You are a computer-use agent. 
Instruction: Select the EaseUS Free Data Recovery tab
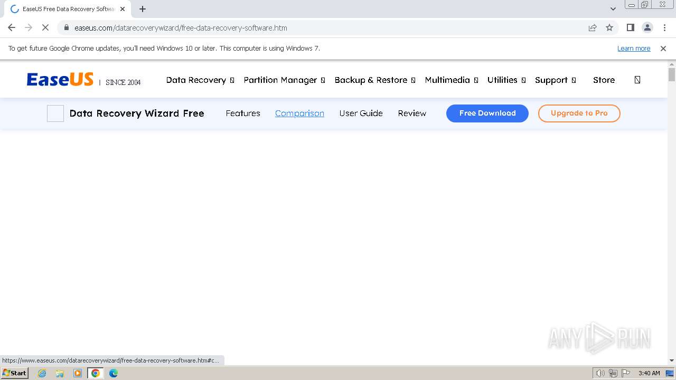[67, 9]
